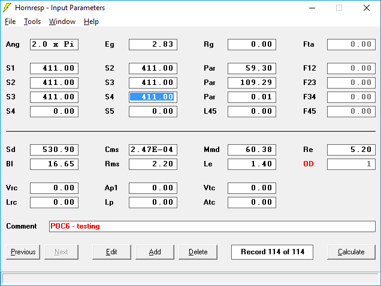Click the Delete button
Screen dimensions: 381x286
click(x=198, y=252)
